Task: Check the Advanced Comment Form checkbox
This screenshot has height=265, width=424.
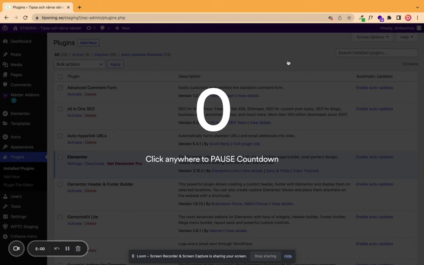Action: coord(60,88)
